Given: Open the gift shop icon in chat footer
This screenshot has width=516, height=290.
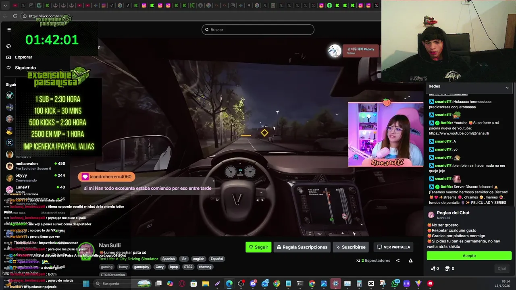Looking at the screenshot, I should point(449,269).
